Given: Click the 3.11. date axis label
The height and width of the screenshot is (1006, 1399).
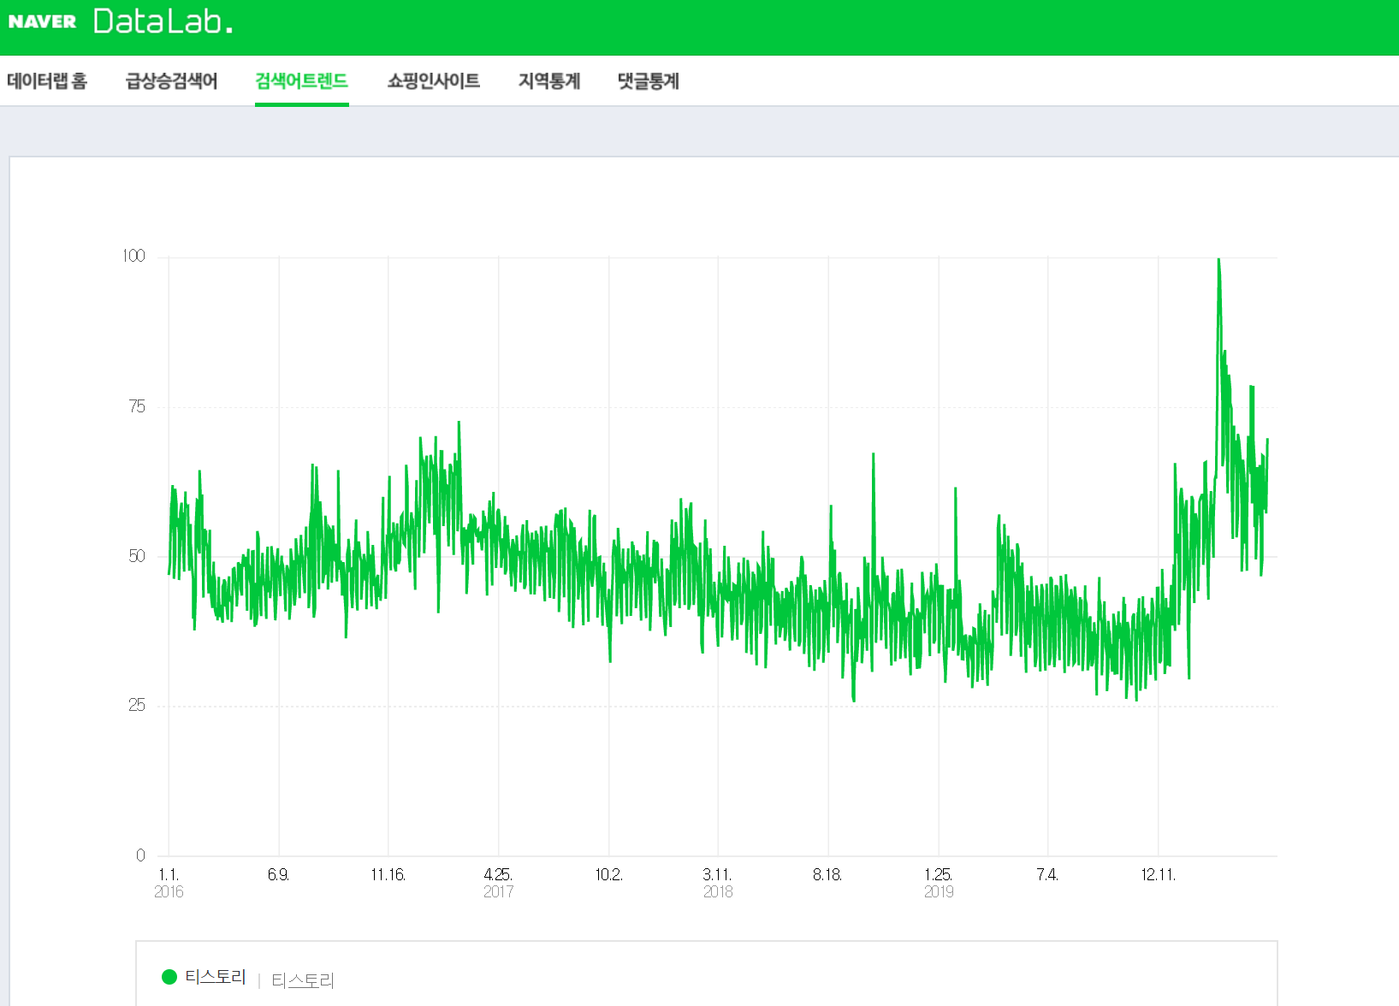Looking at the screenshot, I should (717, 874).
